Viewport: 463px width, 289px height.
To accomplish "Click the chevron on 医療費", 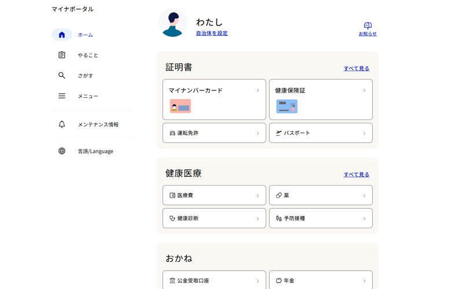I will pyautogui.click(x=258, y=195).
